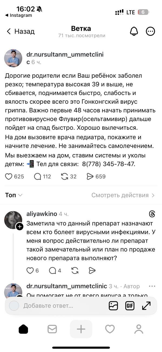Go to the Home feed tab
Image resolution: width=162 pixels, height=352 pixels.
[x=23, y=329]
